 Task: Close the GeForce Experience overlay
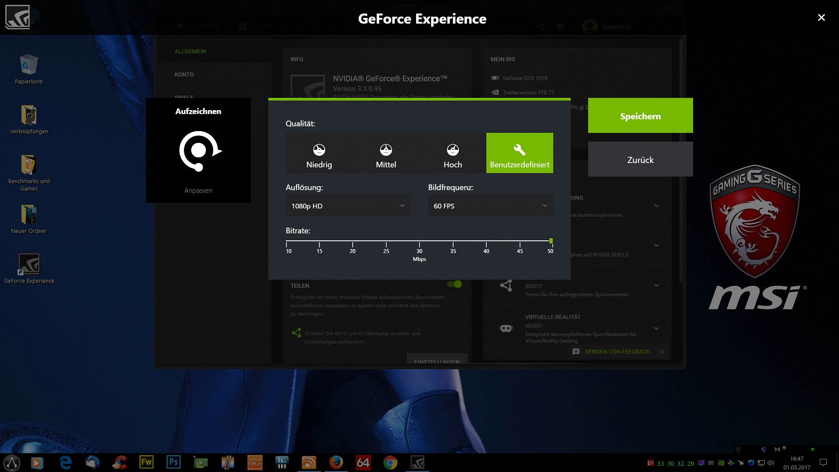coord(821,17)
